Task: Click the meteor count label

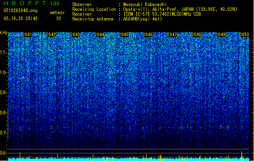Action: [57, 12]
